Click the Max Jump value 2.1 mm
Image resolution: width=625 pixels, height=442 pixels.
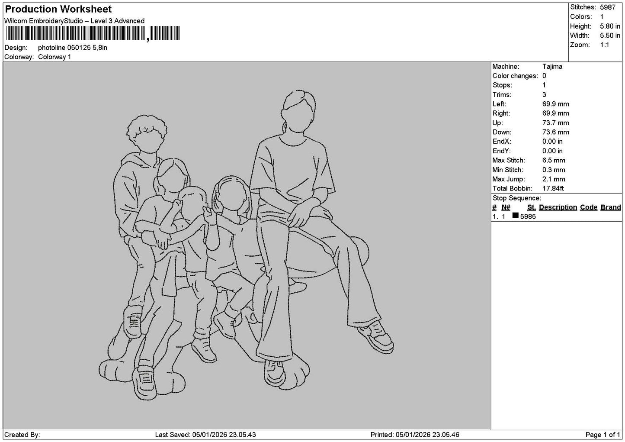pos(554,179)
